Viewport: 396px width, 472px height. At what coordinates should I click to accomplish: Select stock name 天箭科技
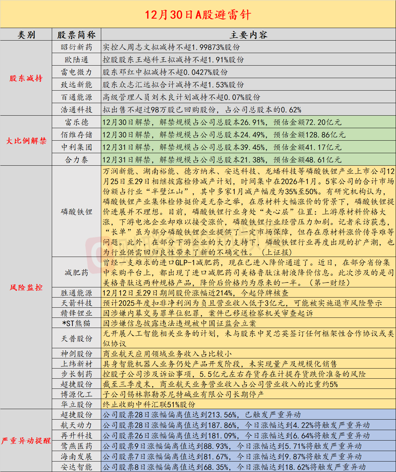click(76, 303)
